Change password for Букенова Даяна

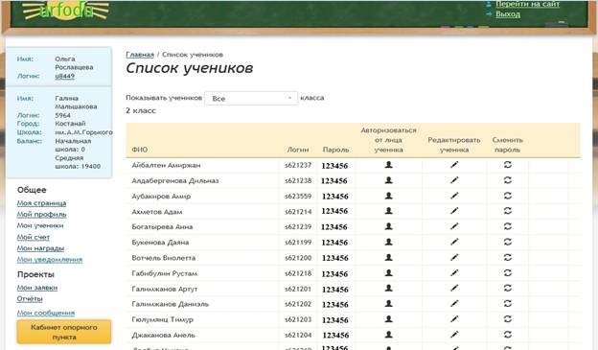(507, 242)
